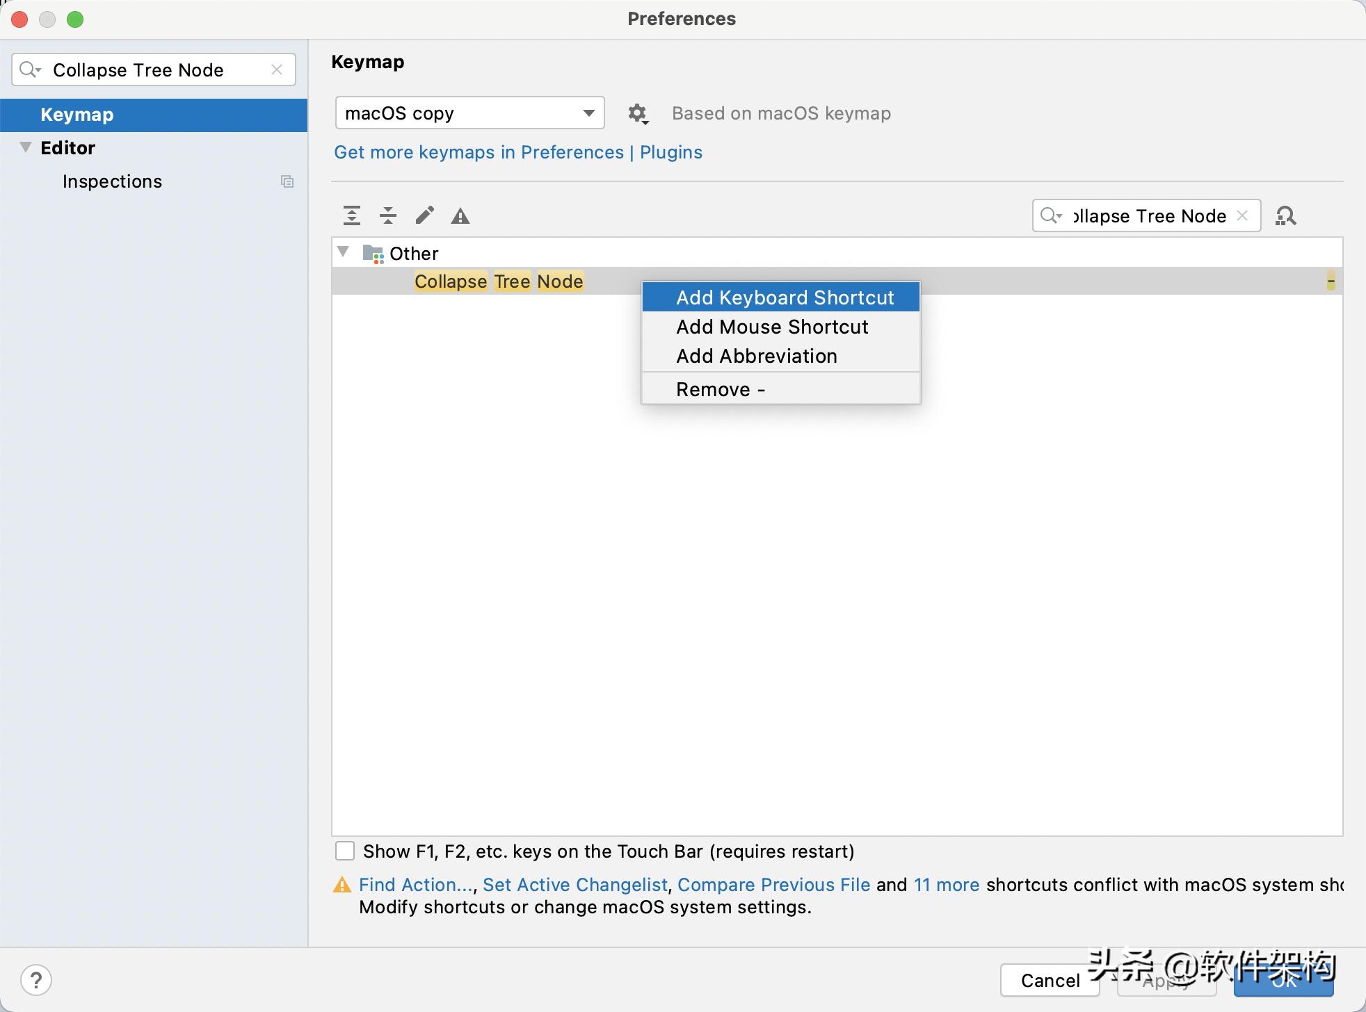Collapse the Editor section in the sidebar

coord(24,147)
